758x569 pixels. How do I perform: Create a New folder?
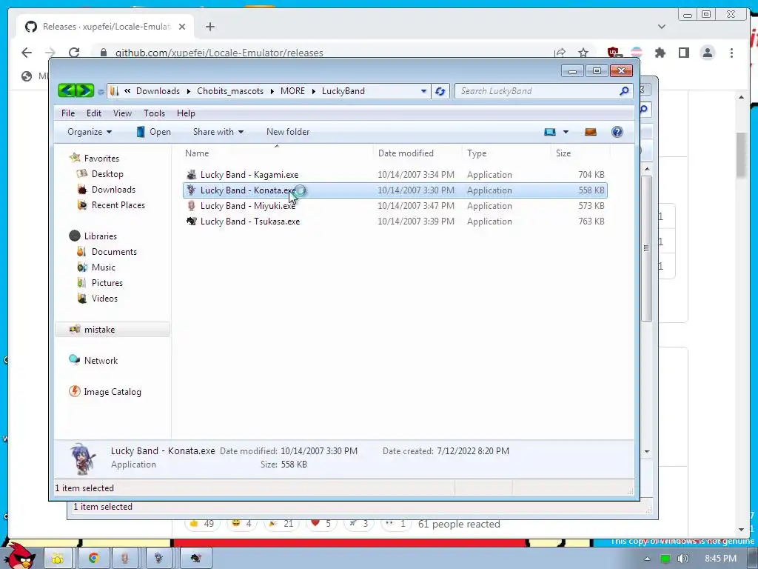288,132
